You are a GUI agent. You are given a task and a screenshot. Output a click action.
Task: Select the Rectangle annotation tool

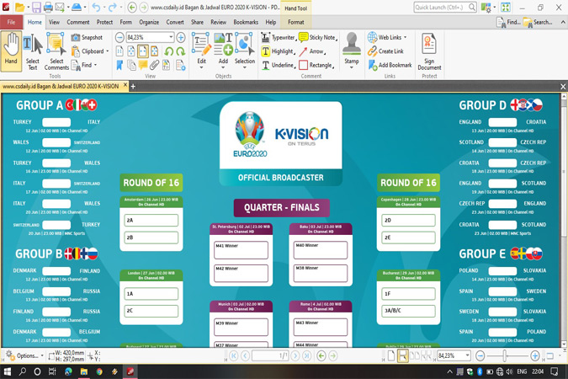316,66
